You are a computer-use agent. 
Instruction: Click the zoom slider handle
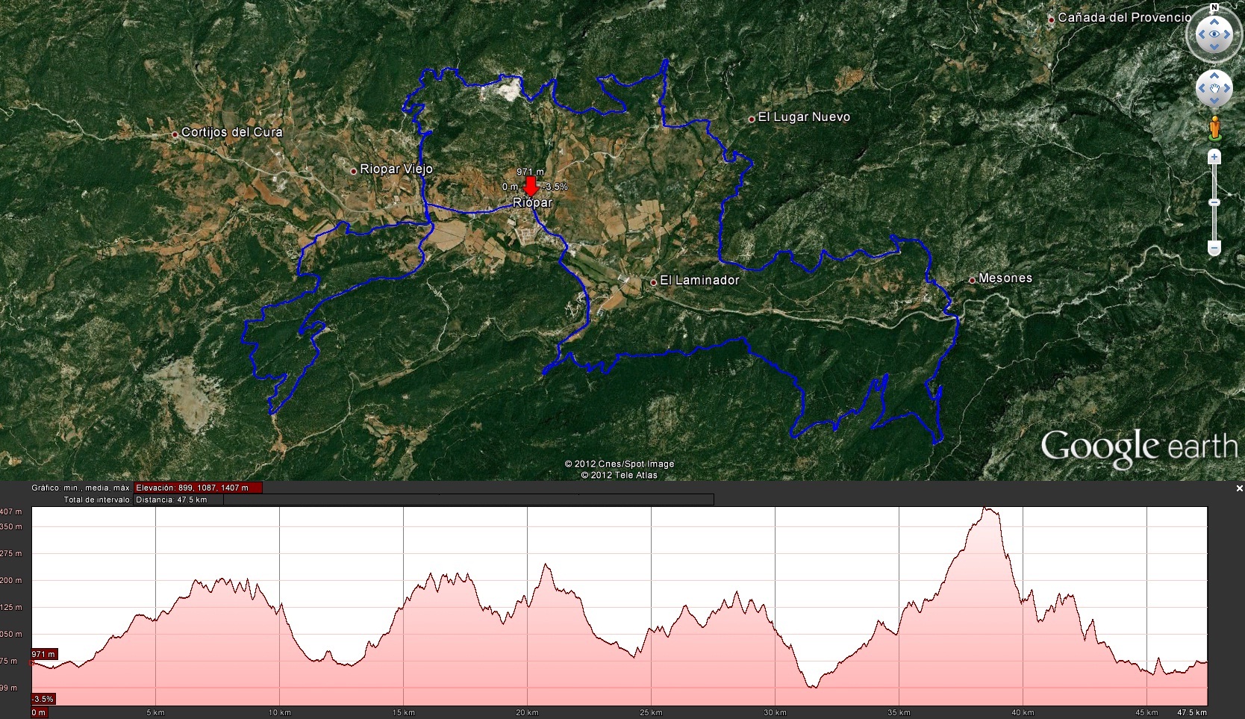tap(1214, 202)
